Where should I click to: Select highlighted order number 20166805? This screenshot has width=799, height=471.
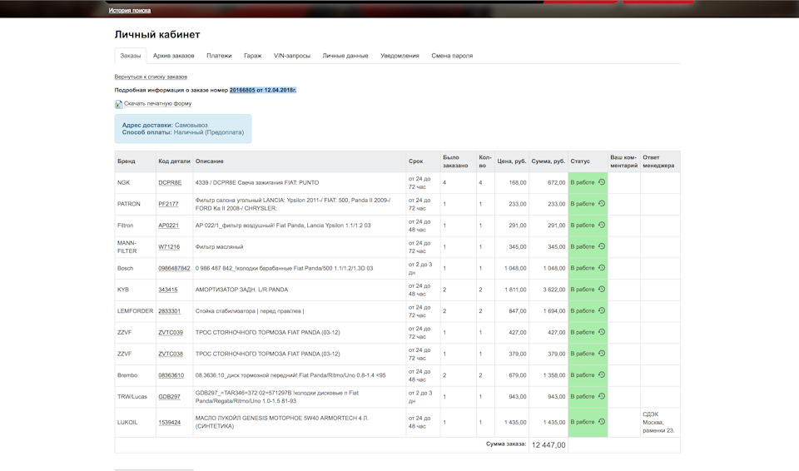coord(242,90)
